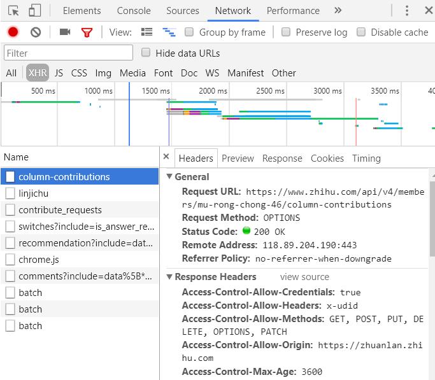Toggle the red filter funnel icon
The height and width of the screenshot is (380, 435).
(x=87, y=32)
